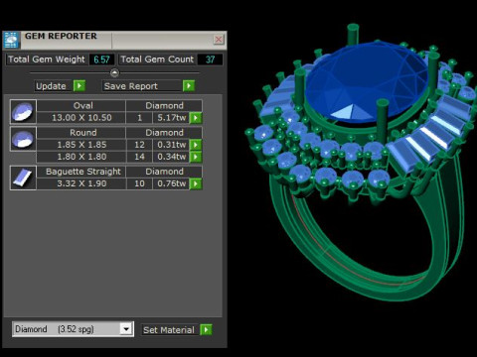Image resolution: width=477 pixels, height=357 pixels.
Task: Click the GEM REPORTER title text
Action: click(x=61, y=36)
